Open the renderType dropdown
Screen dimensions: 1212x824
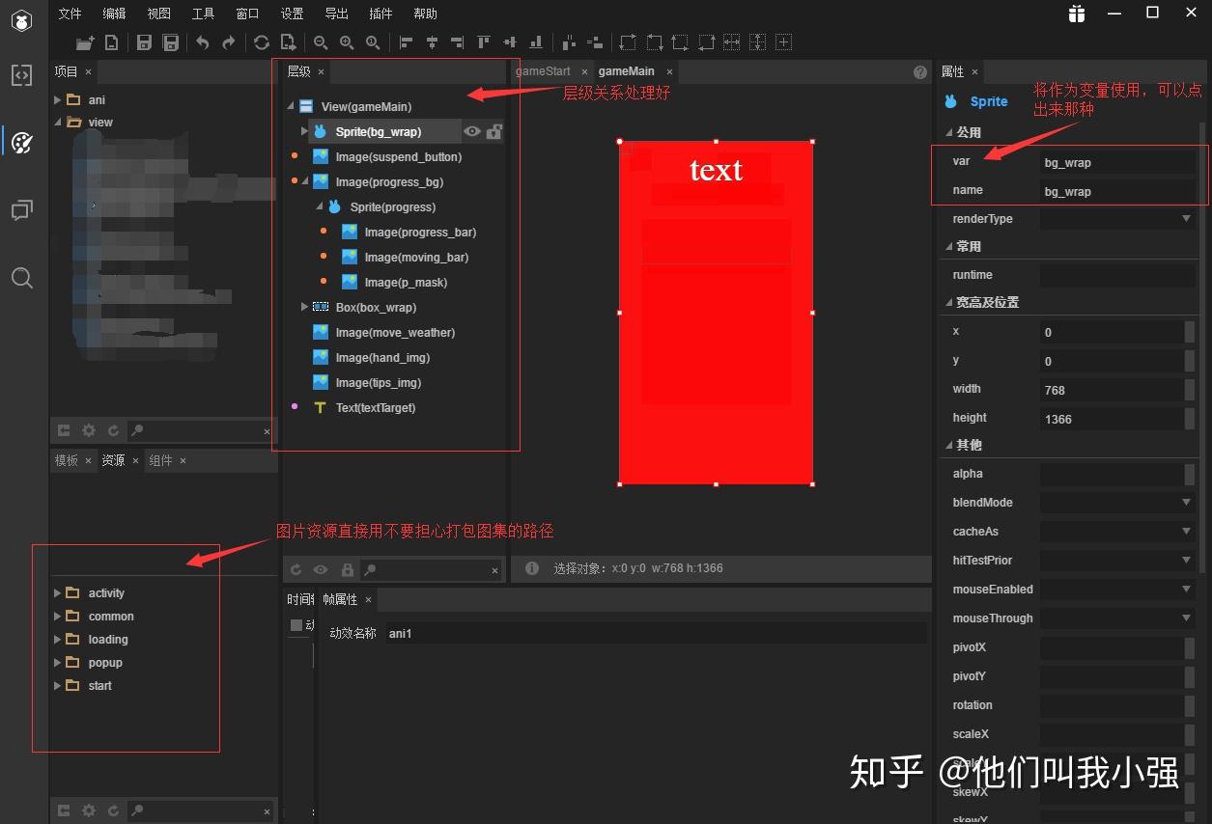pyautogui.click(x=1185, y=219)
